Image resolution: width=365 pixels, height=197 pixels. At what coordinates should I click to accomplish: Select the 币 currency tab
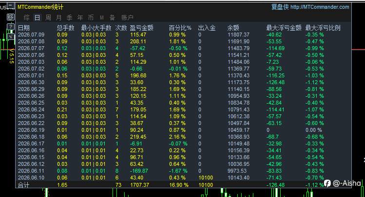pos(91,18)
